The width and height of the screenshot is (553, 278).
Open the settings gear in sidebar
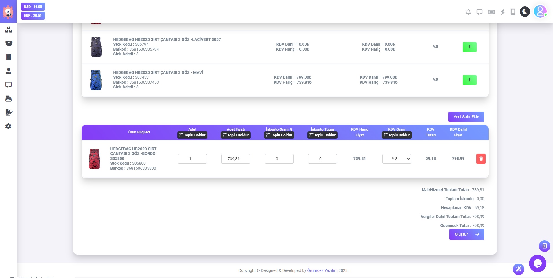pos(8,126)
